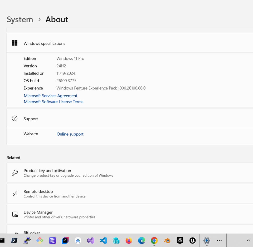Click the Online support link
253x247 pixels.
(70, 134)
